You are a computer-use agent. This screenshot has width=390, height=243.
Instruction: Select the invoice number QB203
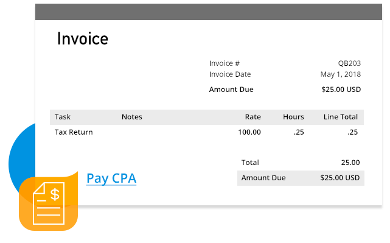tap(349, 63)
